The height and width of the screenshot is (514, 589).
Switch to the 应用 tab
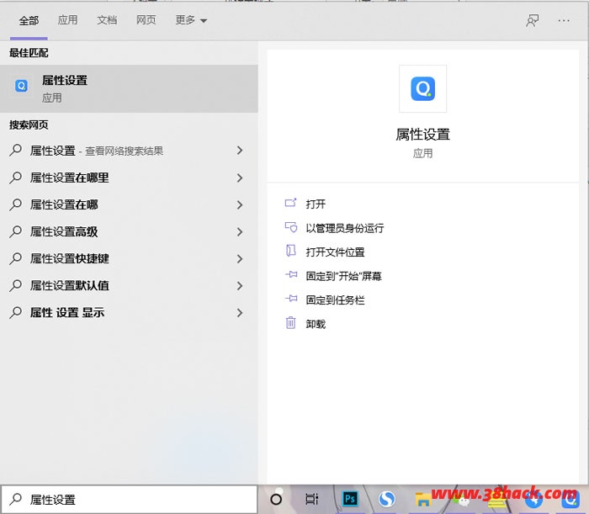click(68, 21)
